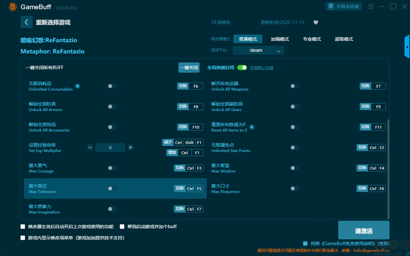
Task: Click 重新选择游戏 label
Action: pos(53,22)
